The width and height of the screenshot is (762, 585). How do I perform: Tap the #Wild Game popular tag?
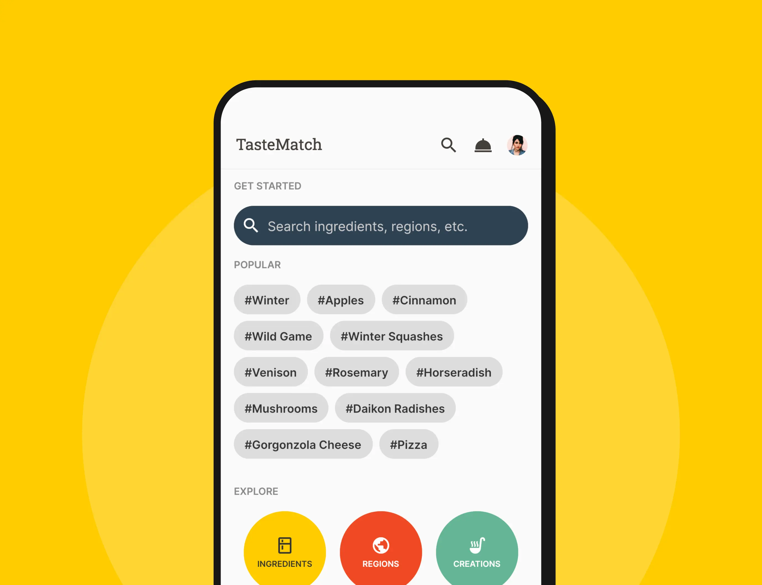point(277,336)
